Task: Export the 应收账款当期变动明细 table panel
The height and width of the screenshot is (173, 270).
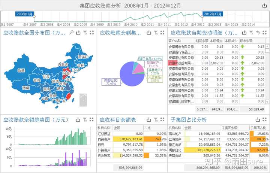Action: (x=244, y=32)
